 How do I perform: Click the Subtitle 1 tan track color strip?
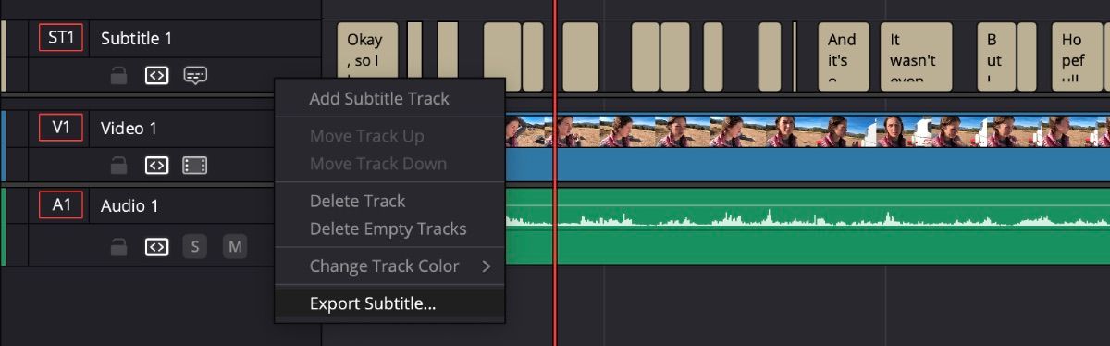coord(4,56)
